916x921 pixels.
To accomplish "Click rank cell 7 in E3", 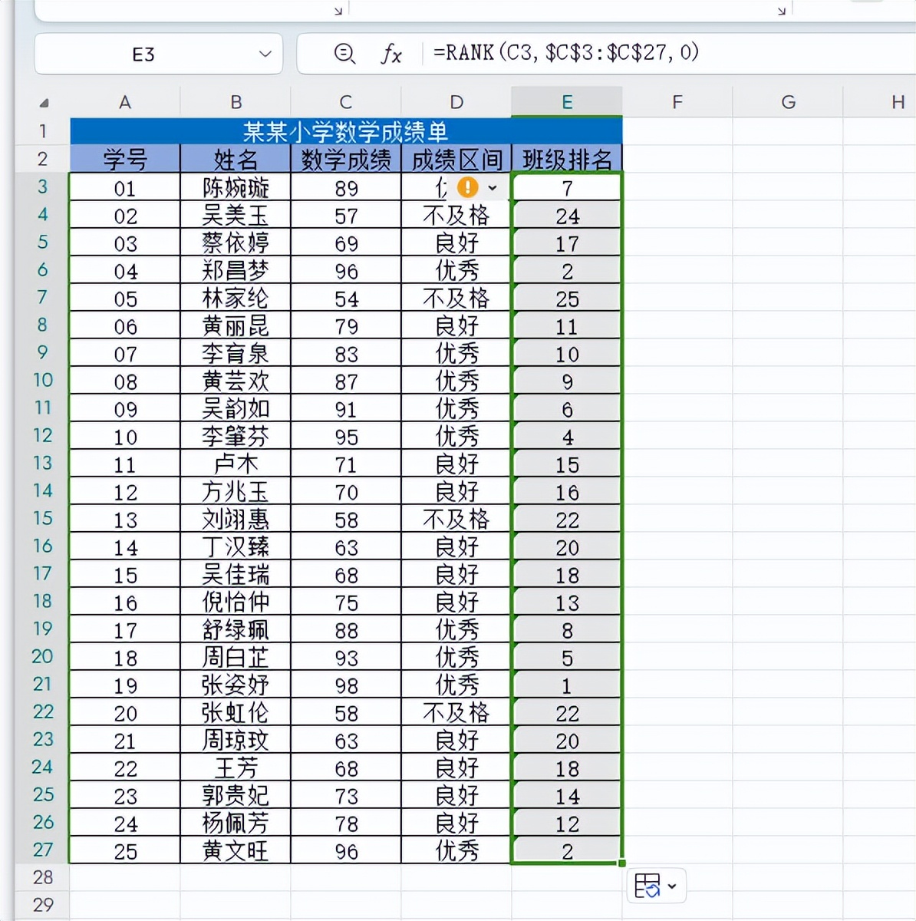I will [567, 187].
